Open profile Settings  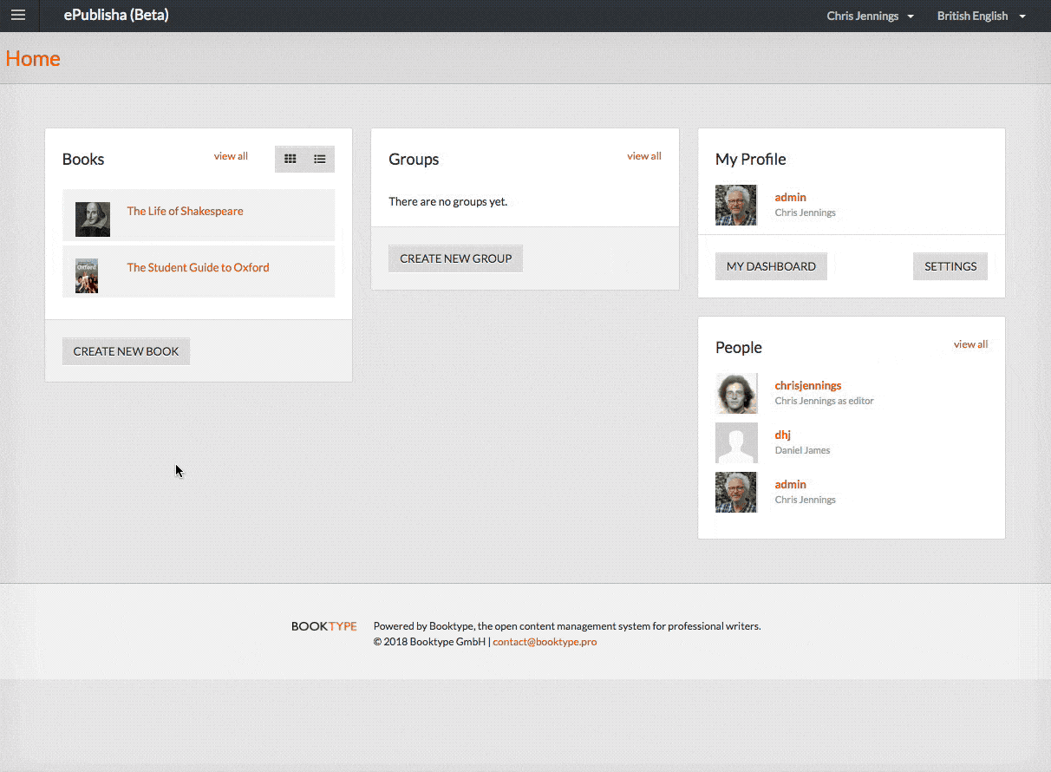950,266
